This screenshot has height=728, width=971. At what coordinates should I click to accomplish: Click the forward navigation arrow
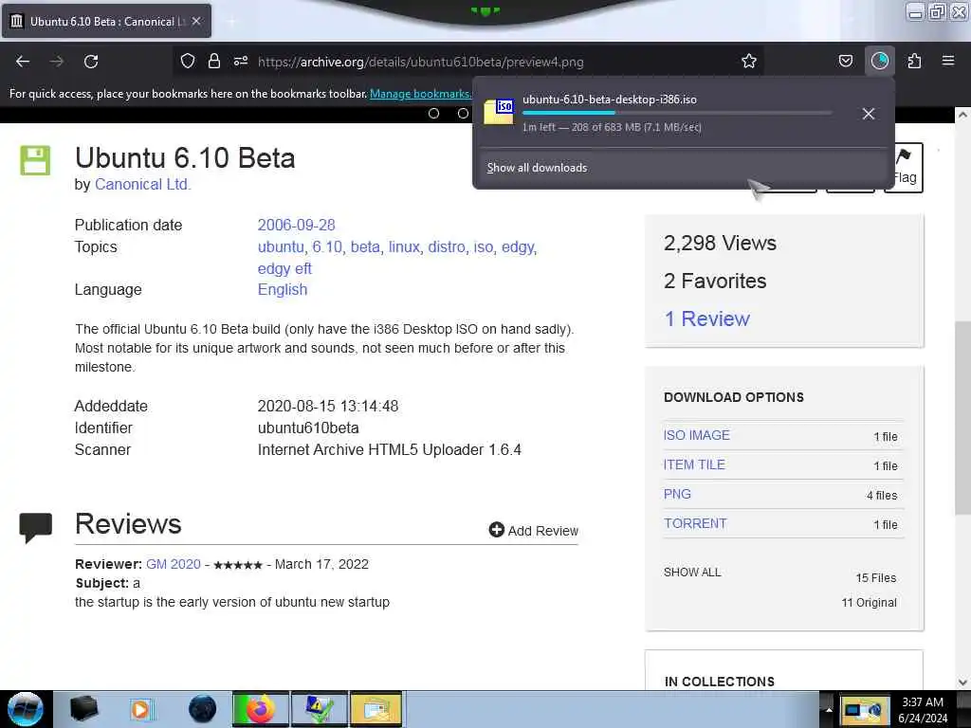(x=57, y=62)
